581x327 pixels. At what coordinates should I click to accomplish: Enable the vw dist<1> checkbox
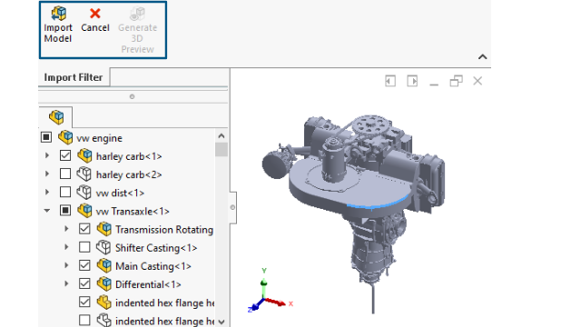pos(65,192)
